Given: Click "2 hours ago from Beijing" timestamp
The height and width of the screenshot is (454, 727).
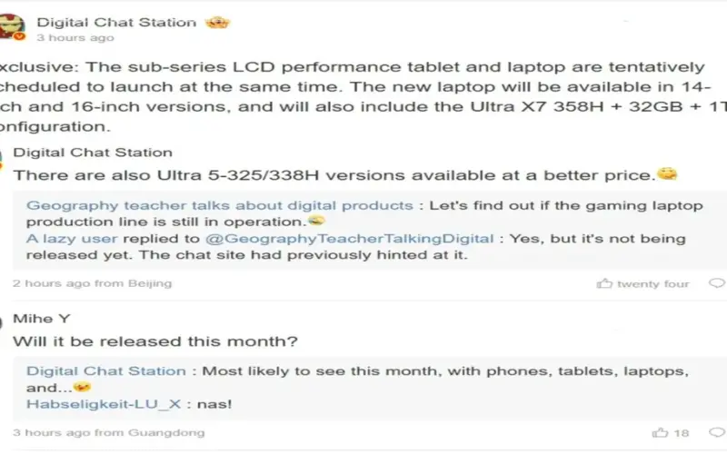Looking at the screenshot, I should pyautogui.click(x=92, y=284).
